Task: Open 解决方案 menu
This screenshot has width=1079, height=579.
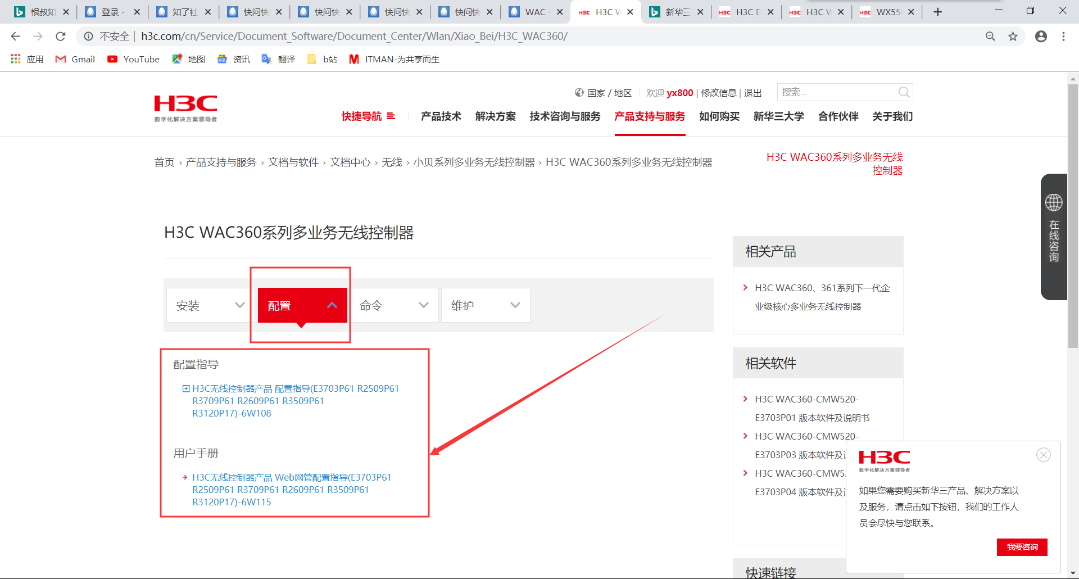Action: coord(496,116)
